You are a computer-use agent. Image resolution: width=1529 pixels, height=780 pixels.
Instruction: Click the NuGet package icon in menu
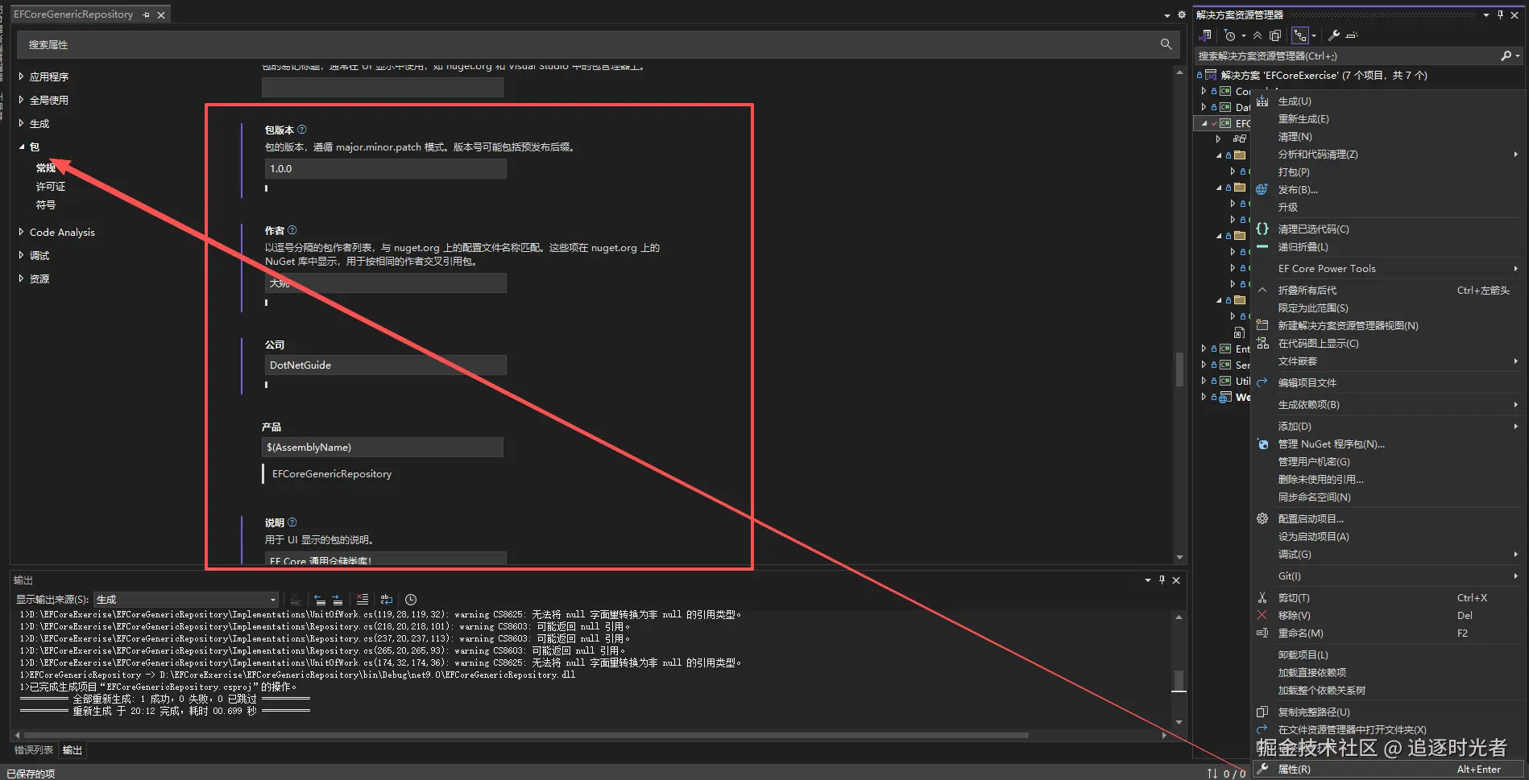(x=1262, y=444)
